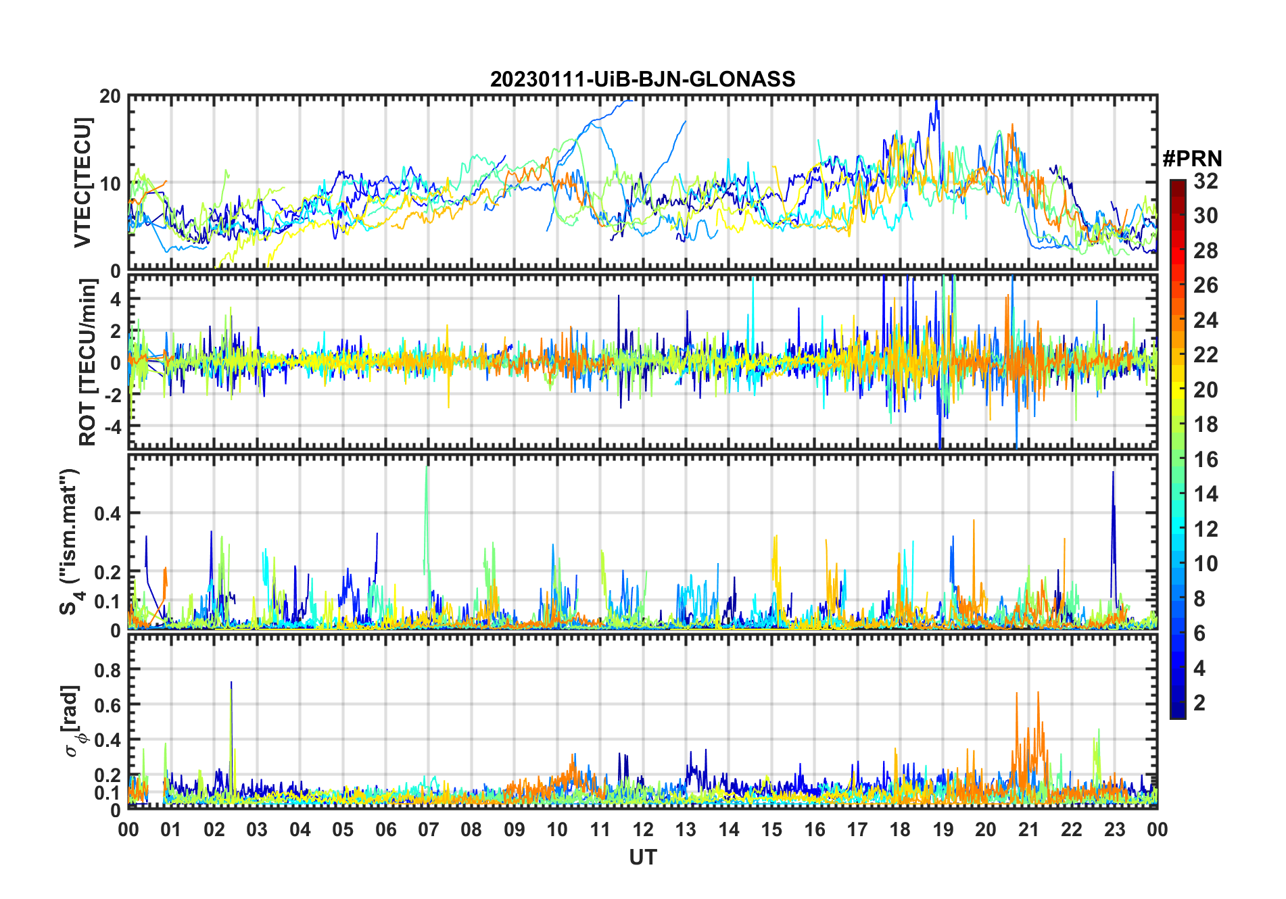Click colorbar tick label 12
The width and height of the screenshot is (1286, 899).
coord(1206,529)
